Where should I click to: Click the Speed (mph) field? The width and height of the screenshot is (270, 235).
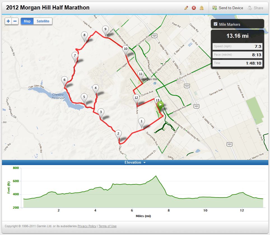tap(237, 46)
